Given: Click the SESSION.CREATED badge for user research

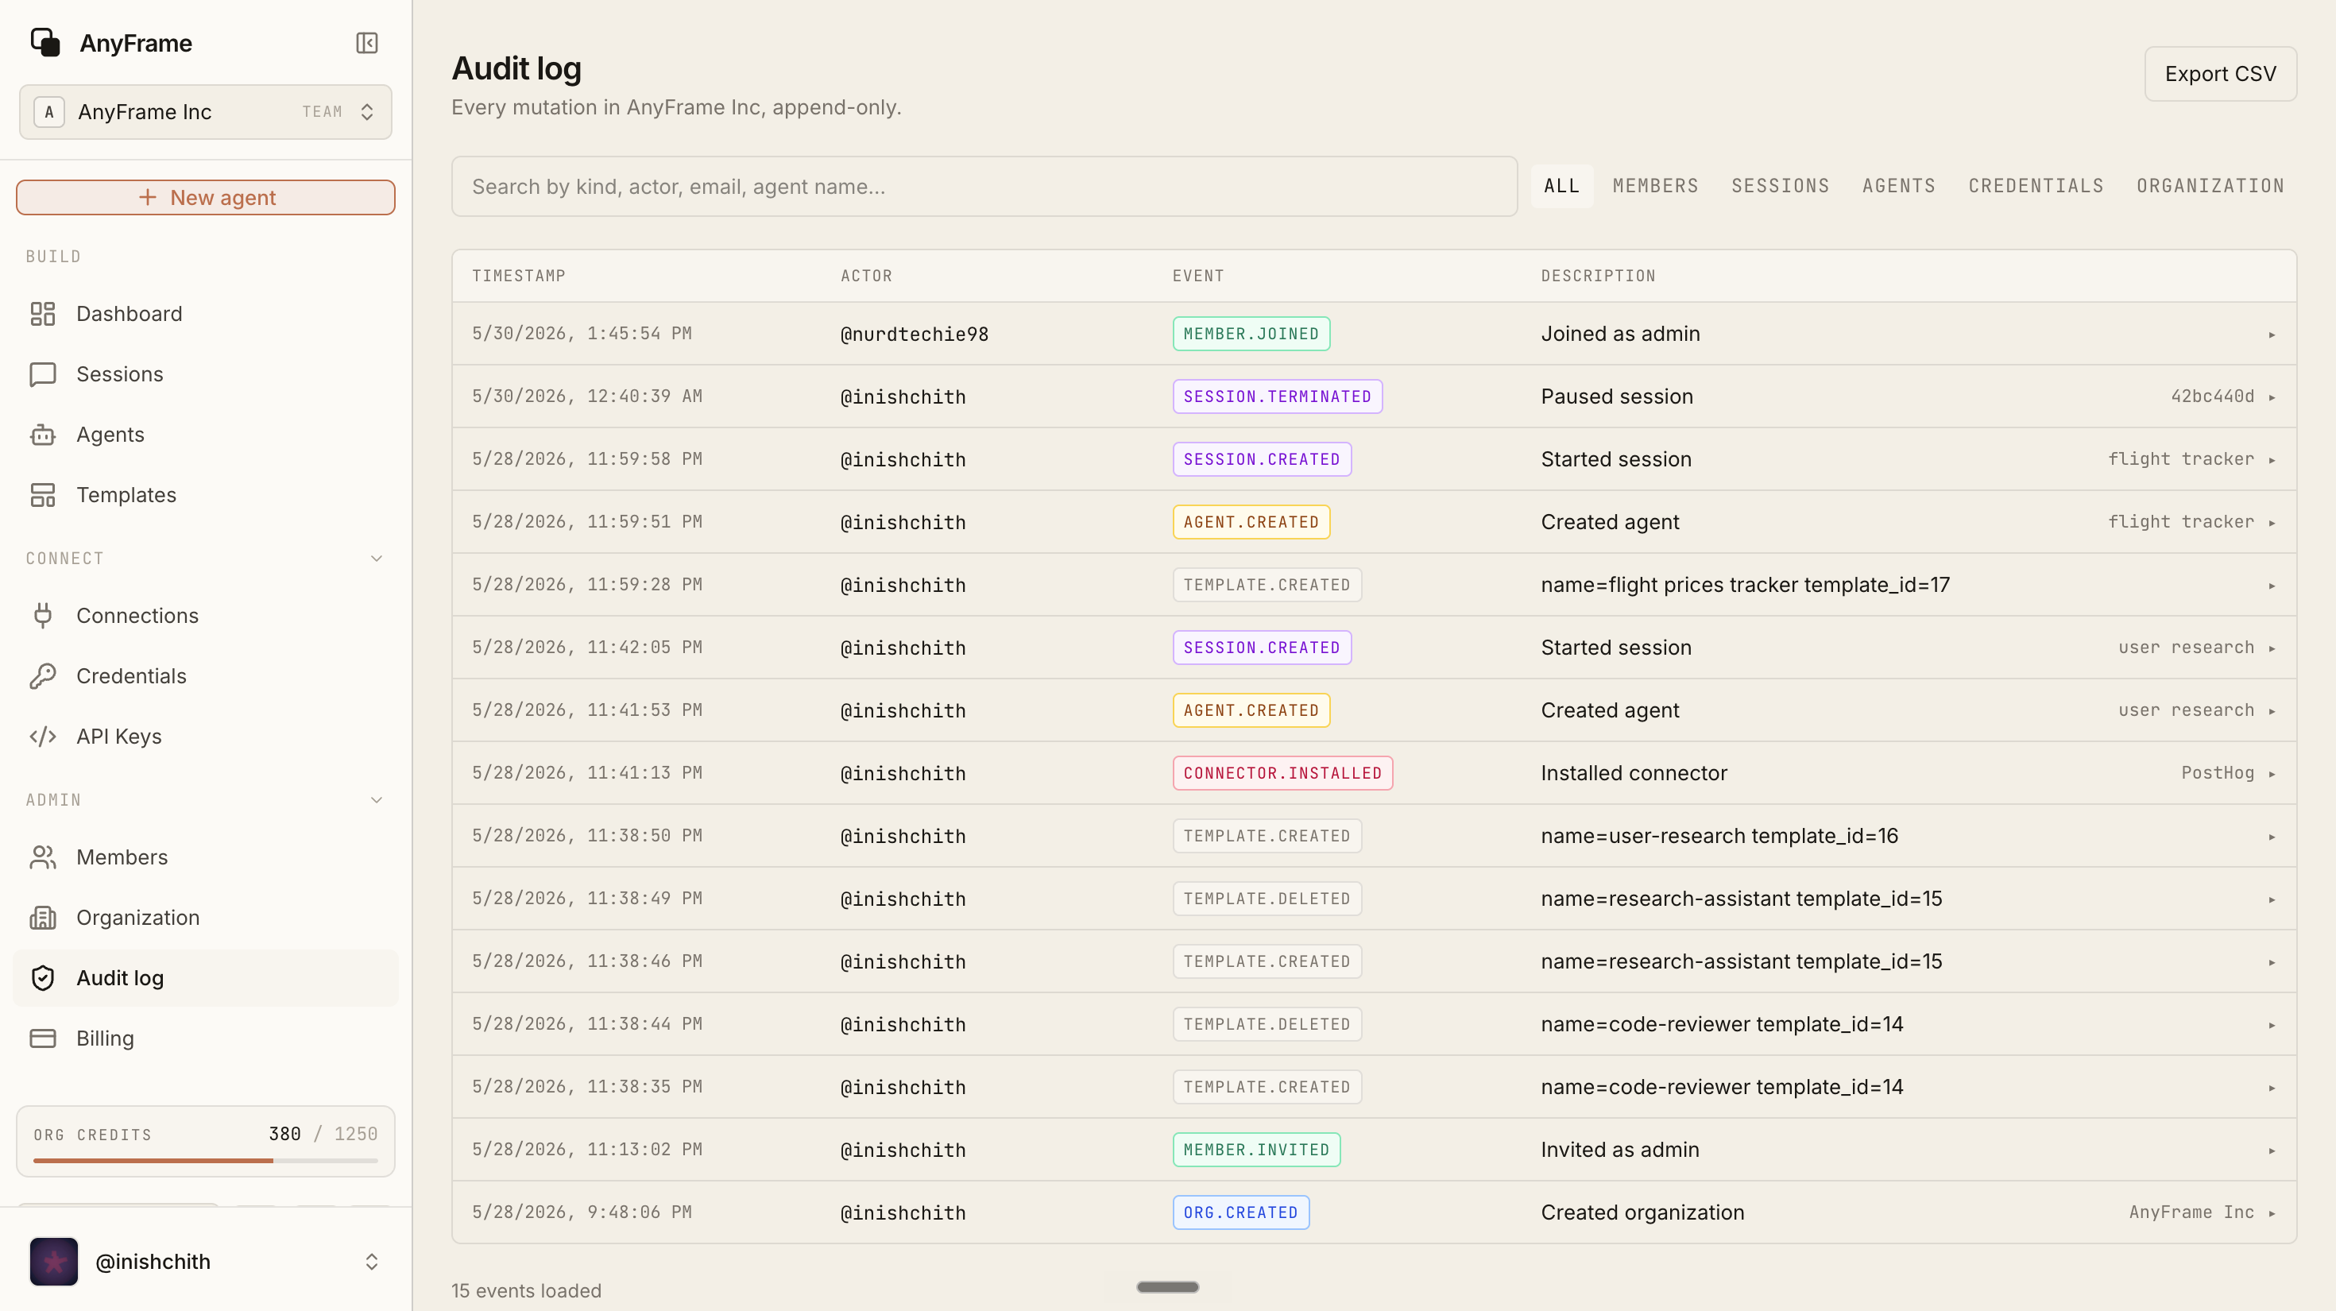Looking at the screenshot, I should (1262, 648).
